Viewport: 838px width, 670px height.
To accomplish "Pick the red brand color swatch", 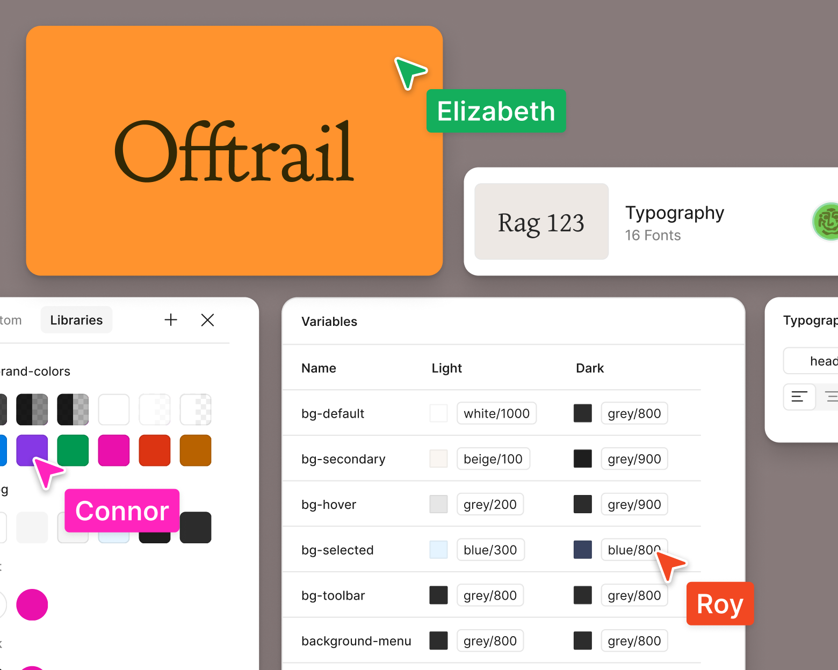I will tap(155, 450).
